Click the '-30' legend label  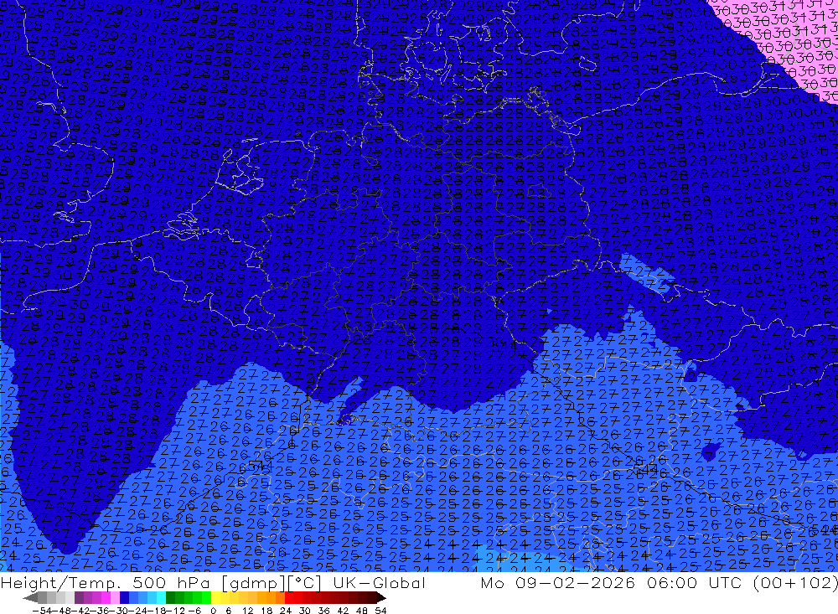pos(119,611)
